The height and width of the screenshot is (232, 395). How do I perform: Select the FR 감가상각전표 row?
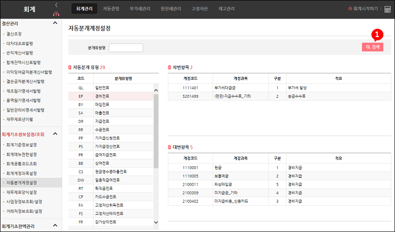pos(111,222)
